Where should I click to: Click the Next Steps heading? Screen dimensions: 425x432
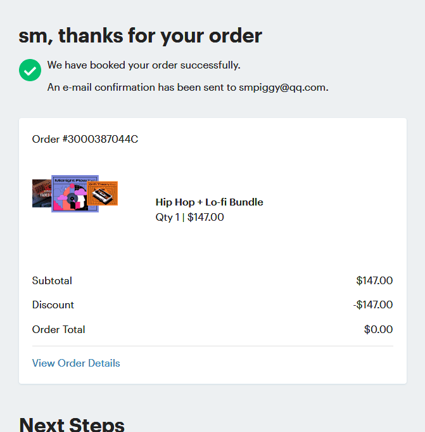tap(72, 424)
